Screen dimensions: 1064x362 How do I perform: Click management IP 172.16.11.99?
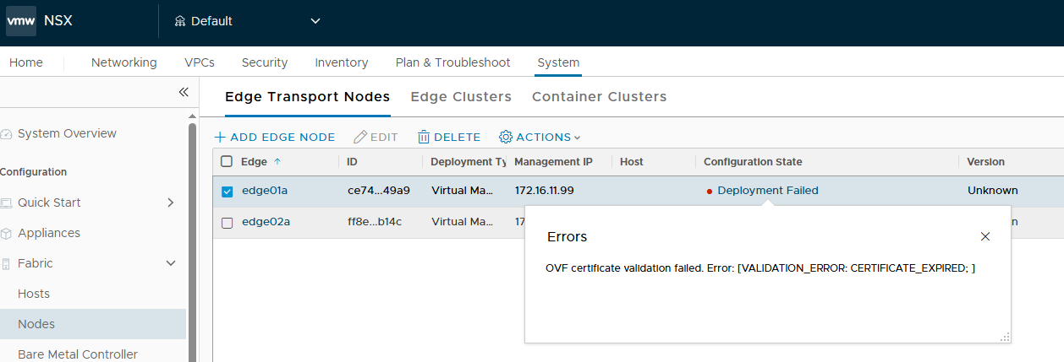(x=545, y=191)
